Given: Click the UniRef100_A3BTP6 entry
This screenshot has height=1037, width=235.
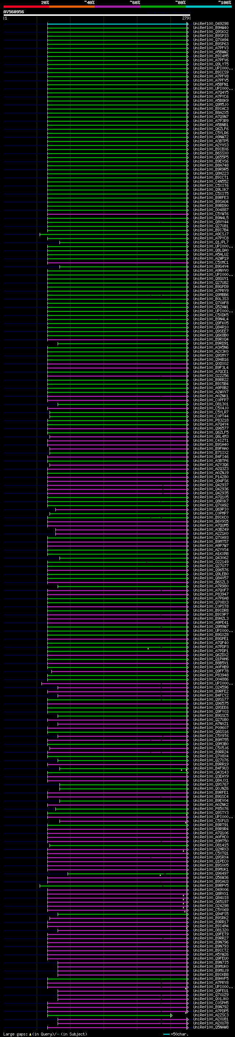Looking at the screenshot, I should [x=210, y=461].
